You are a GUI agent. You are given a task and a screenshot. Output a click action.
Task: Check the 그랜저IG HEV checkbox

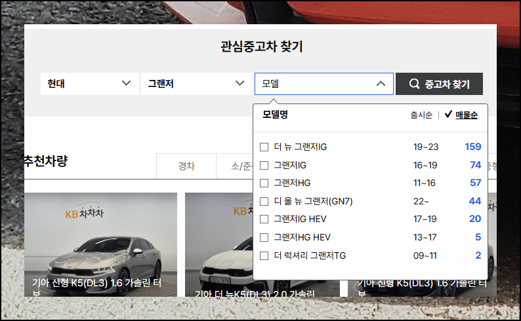coord(264,219)
